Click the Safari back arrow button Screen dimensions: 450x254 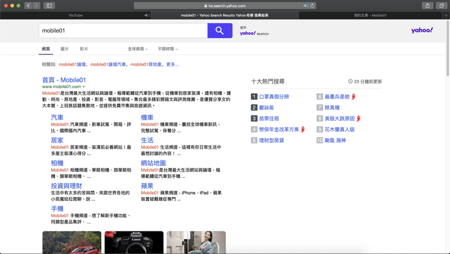(28, 6)
